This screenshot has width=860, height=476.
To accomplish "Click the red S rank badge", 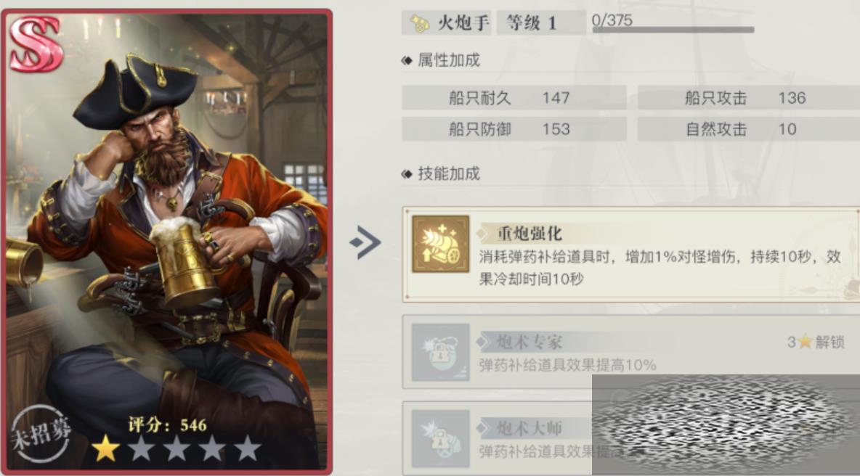I will coord(36,44).
